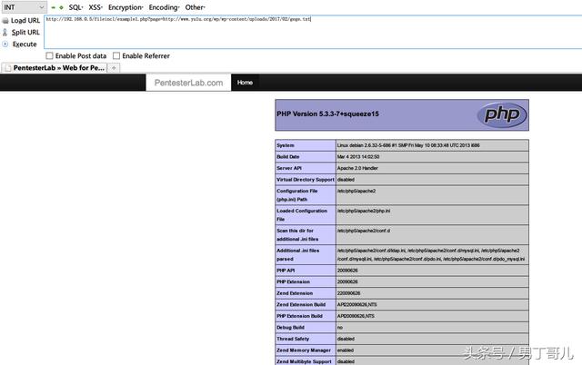The width and height of the screenshot is (582, 365).
Task: Click the Zend Extension Build label
Action: (x=301, y=304)
